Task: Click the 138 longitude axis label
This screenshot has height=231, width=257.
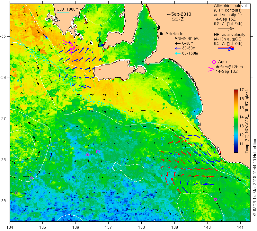Action: click(141, 227)
